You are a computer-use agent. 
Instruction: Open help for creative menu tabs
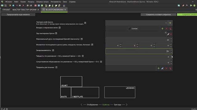pyautogui.click(x=59, y=28)
